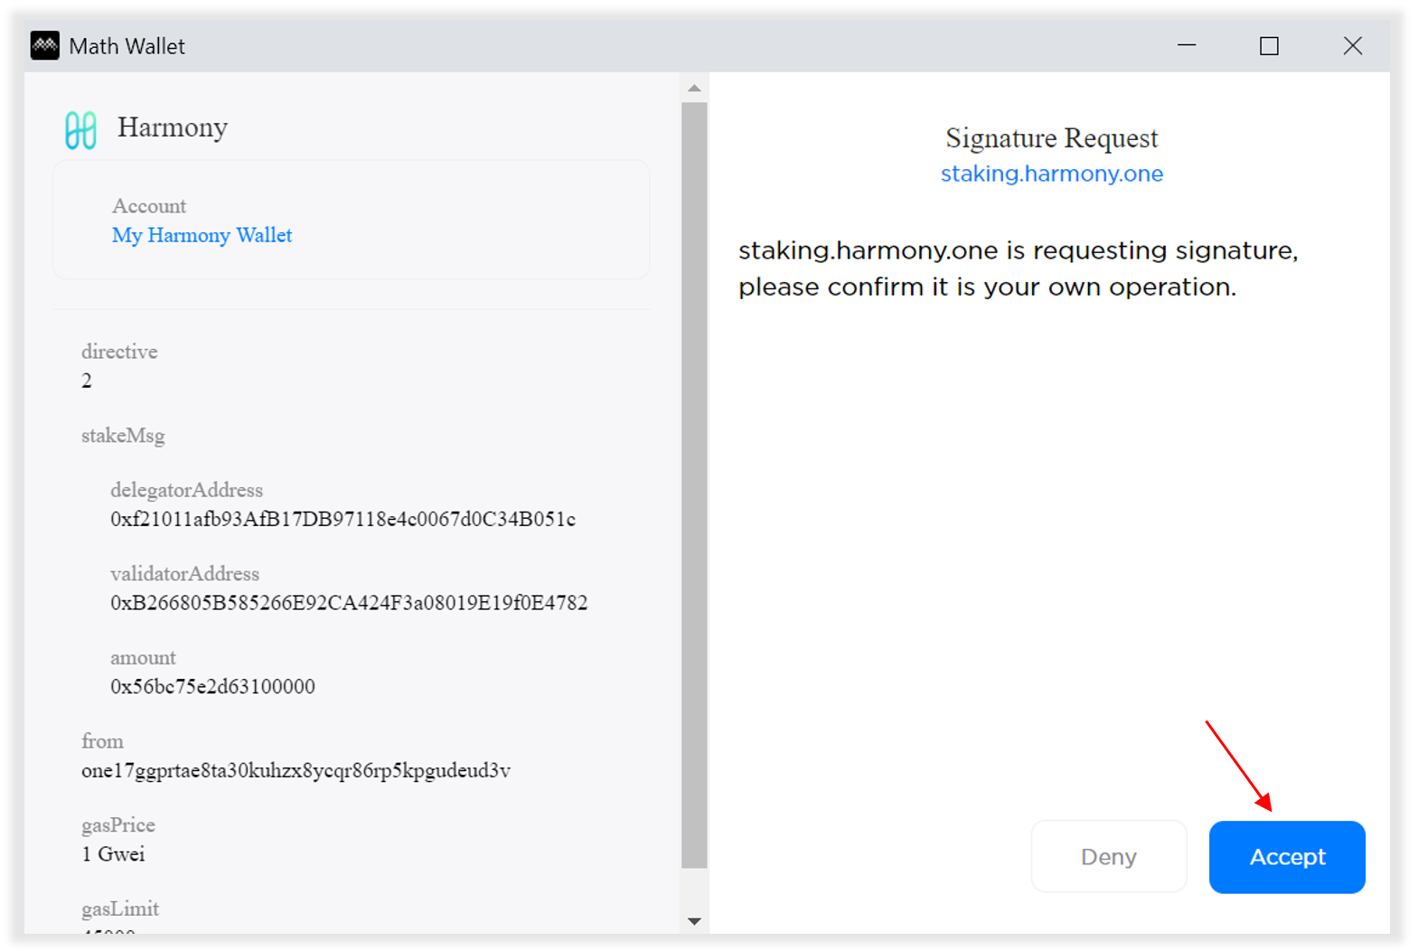Close the Math Wallet window
The width and height of the screenshot is (1418, 951).
(x=1352, y=46)
